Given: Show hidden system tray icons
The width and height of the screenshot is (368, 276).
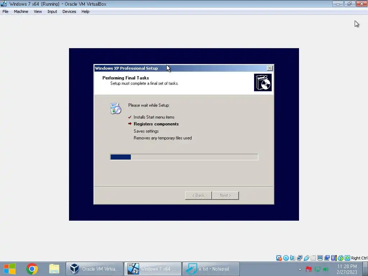Looking at the screenshot, I should [x=300, y=269].
